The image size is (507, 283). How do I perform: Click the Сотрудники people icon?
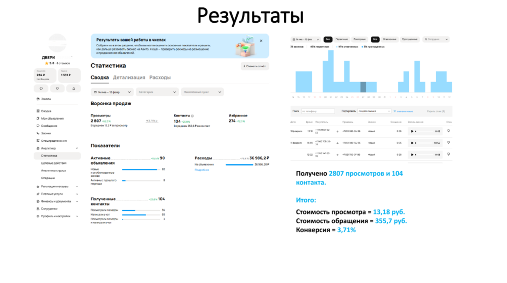[x=38, y=209]
